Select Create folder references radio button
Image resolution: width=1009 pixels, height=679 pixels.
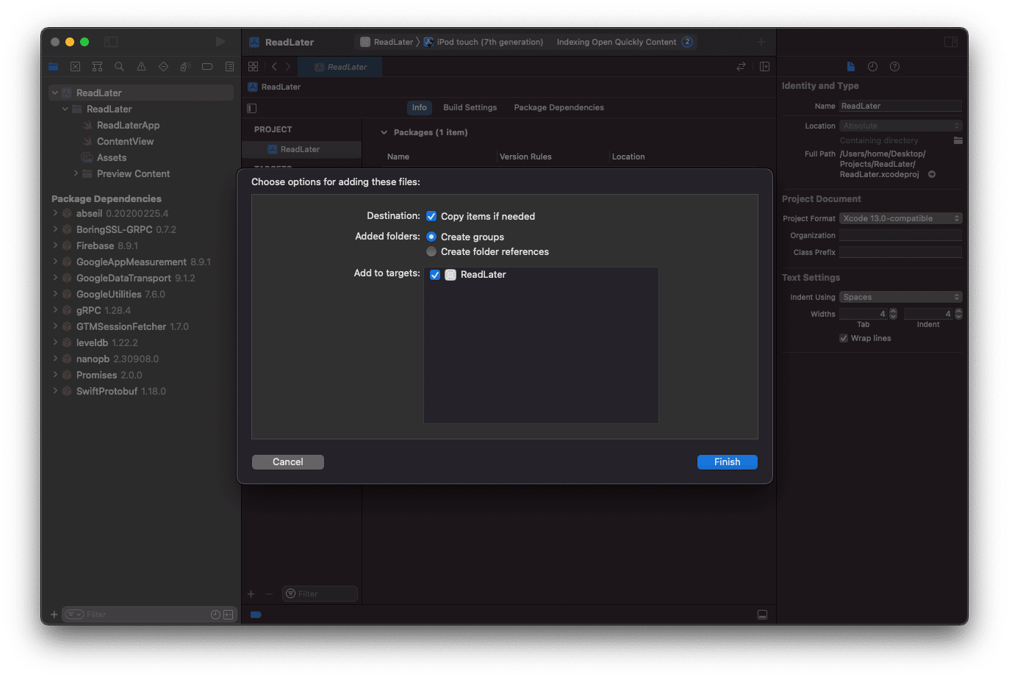[x=431, y=251]
